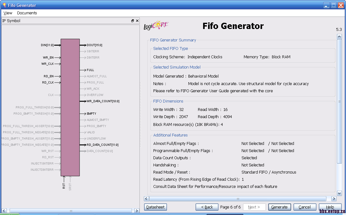The width and height of the screenshot is (346, 215).
Task: Click the LogiCORE logo
Action: pyautogui.click(x=156, y=25)
